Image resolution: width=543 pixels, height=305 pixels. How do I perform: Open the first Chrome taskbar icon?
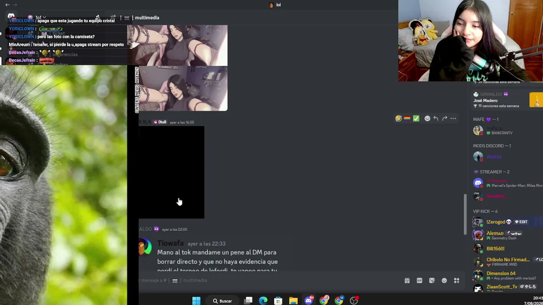pyautogui.click(x=324, y=301)
